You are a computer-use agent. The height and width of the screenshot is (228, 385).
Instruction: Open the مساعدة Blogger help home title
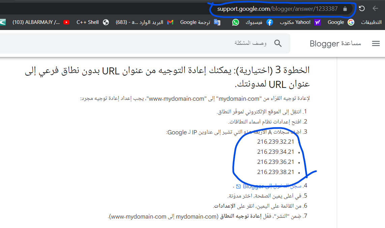coord(335,44)
